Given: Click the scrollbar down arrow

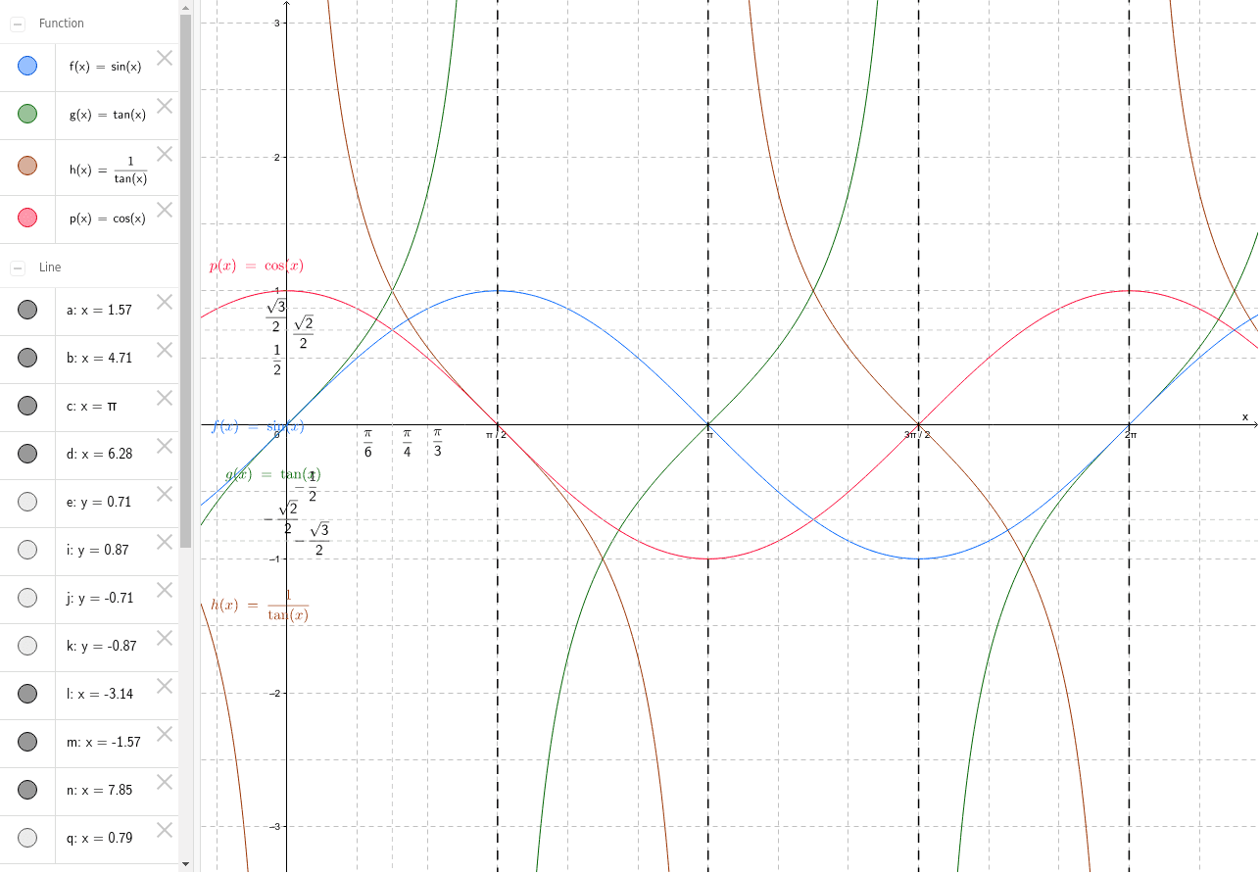Looking at the screenshot, I should [x=186, y=864].
